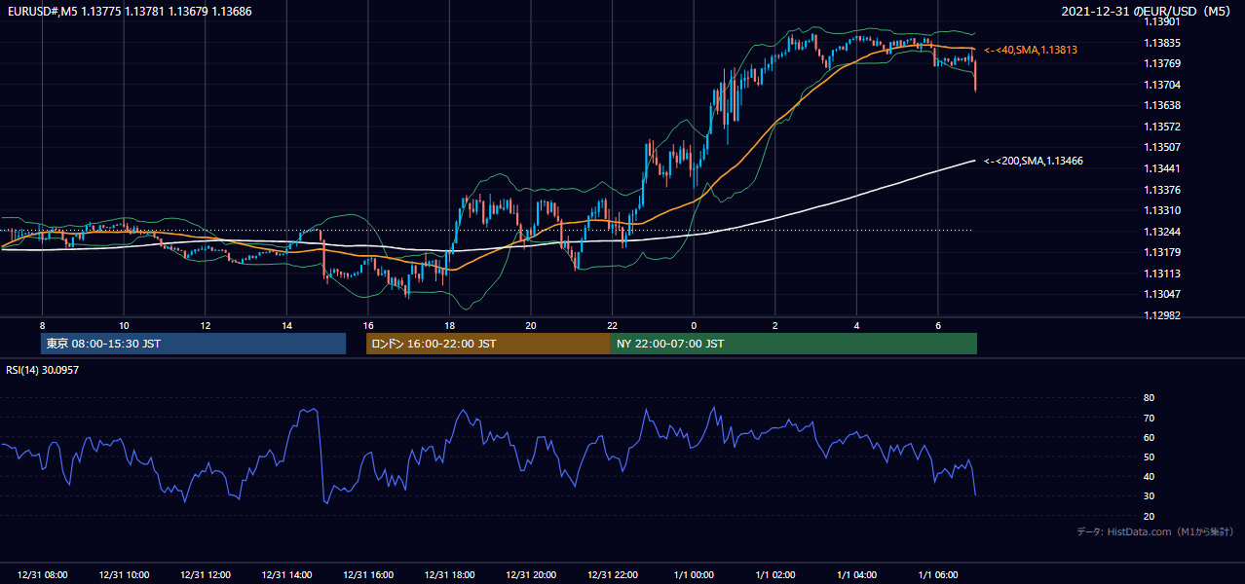Click the 1/1 02:00 time label
The image size is (1245, 584).
(775, 575)
